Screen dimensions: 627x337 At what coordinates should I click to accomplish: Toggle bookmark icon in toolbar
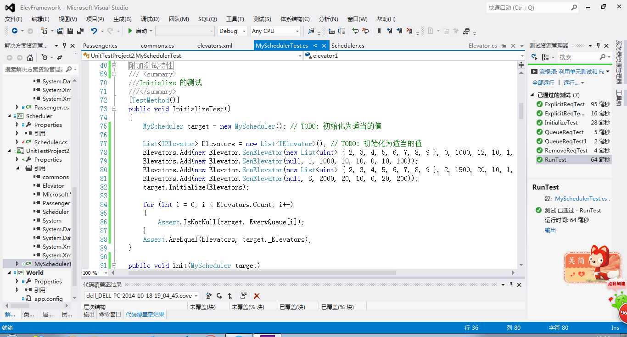[379, 31]
